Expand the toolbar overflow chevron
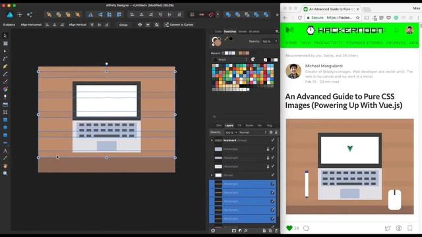This screenshot has width=422, height=237. [277, 14]
